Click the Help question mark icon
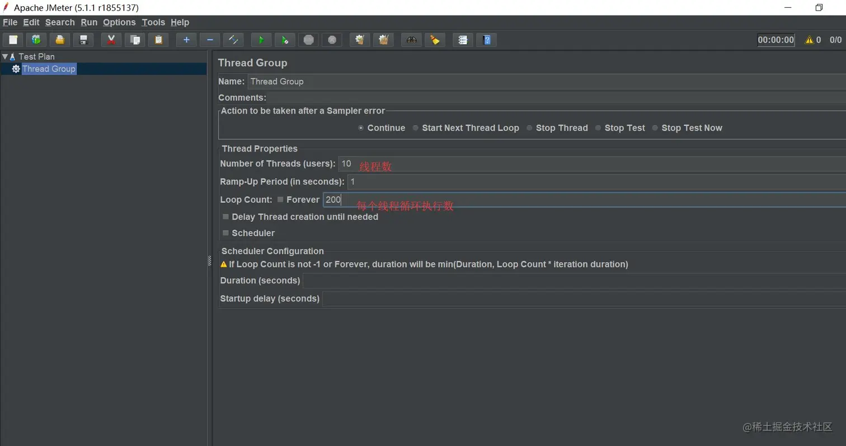 click(486, 40)
